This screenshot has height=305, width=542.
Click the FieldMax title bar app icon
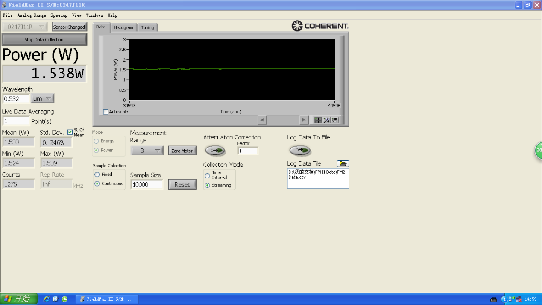4,5
